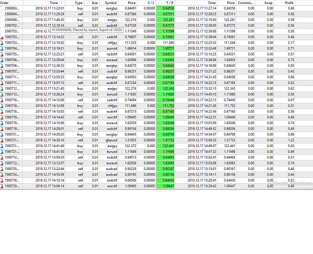
Task: Click the gbpusd symbol cell
Action: click(x=111, y=140)
